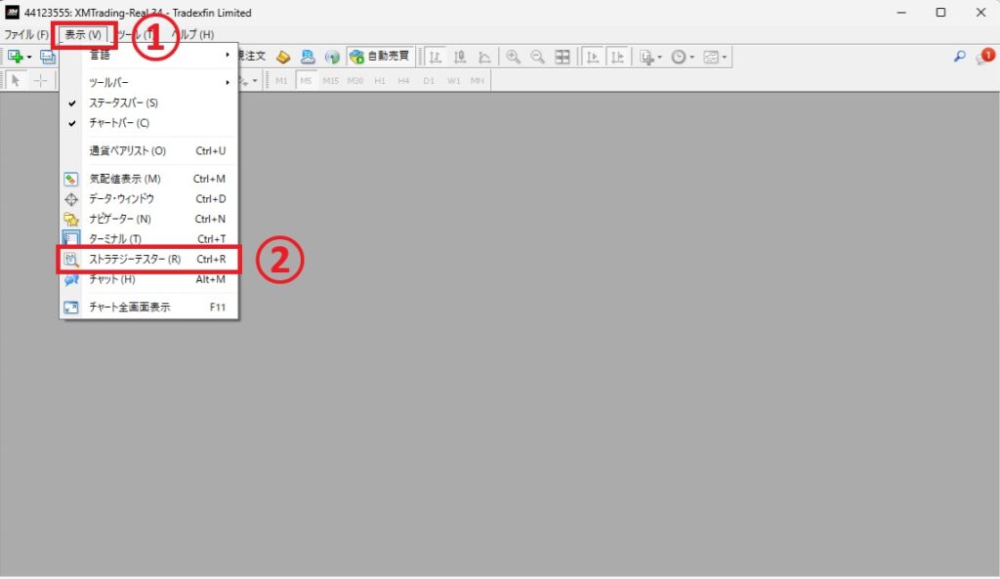The width and height of the screenshot is (1000, 579).
Task: Toggle the 自動売買 auto trading button
Action: pos(380,56)
